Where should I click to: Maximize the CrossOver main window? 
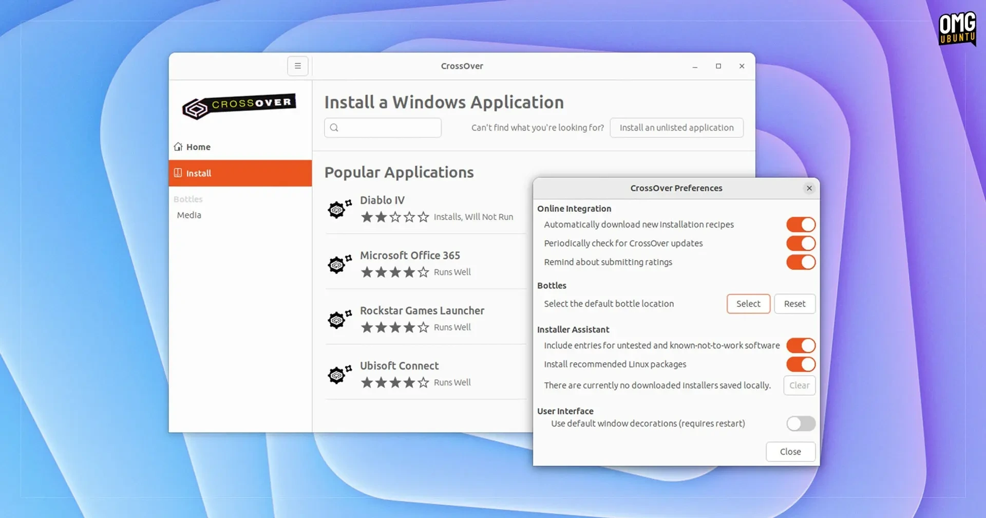(x=718, y=66)
